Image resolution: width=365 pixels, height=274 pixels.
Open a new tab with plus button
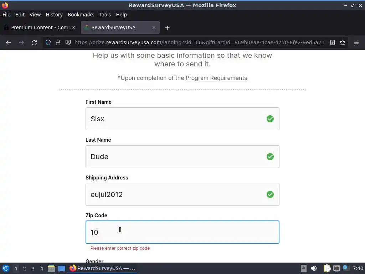167,28
